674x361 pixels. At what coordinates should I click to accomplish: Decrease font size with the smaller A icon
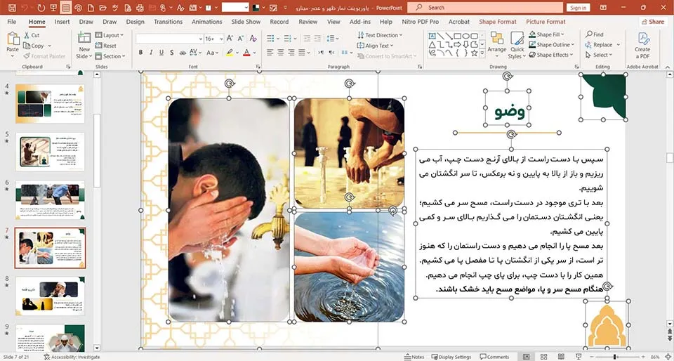[241, 39]
